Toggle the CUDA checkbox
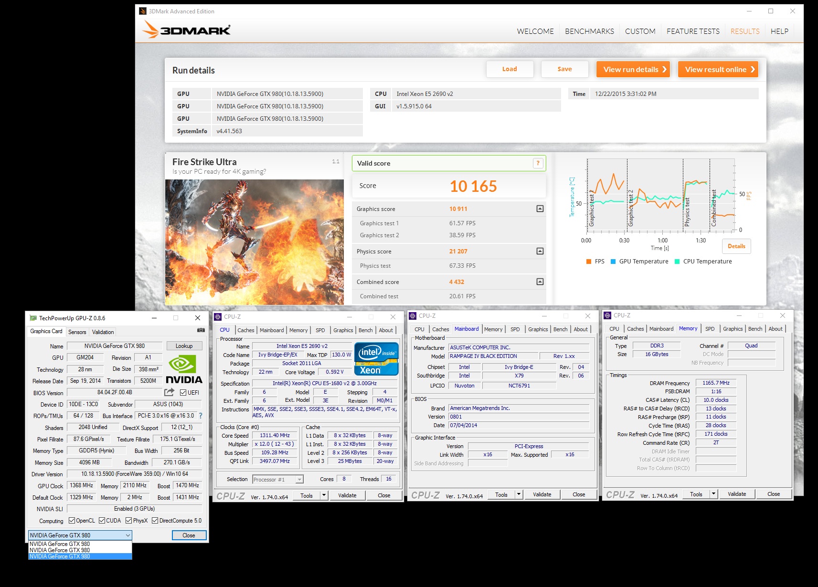The image size is (818, 587). coord(102,520)
